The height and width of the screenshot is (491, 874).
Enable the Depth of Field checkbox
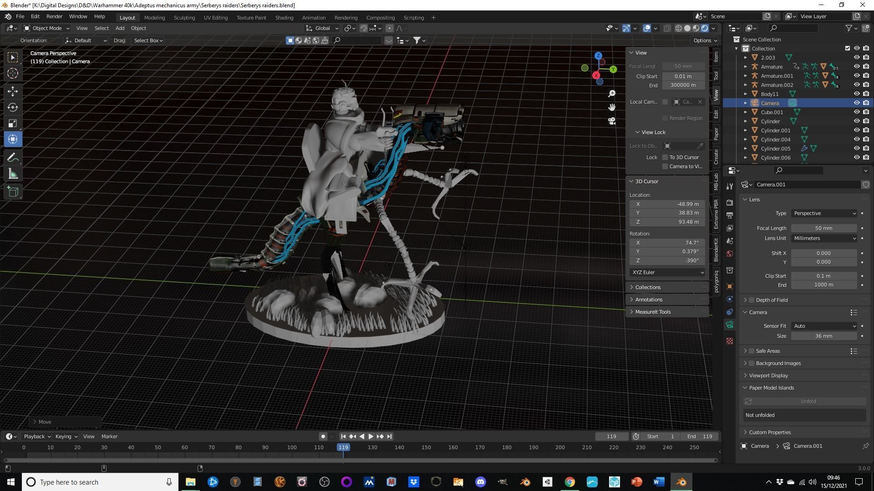coord(752,300)
